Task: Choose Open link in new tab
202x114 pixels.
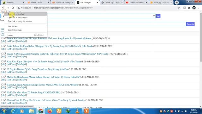Action: point(26,14)
